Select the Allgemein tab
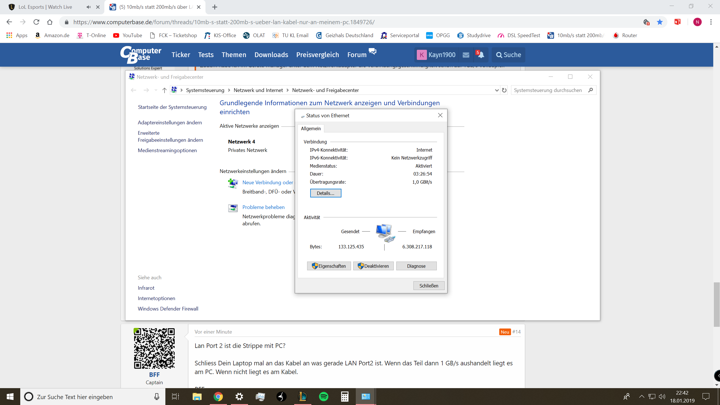Viewport: 720px width, 405px height. tap(311, 129)
